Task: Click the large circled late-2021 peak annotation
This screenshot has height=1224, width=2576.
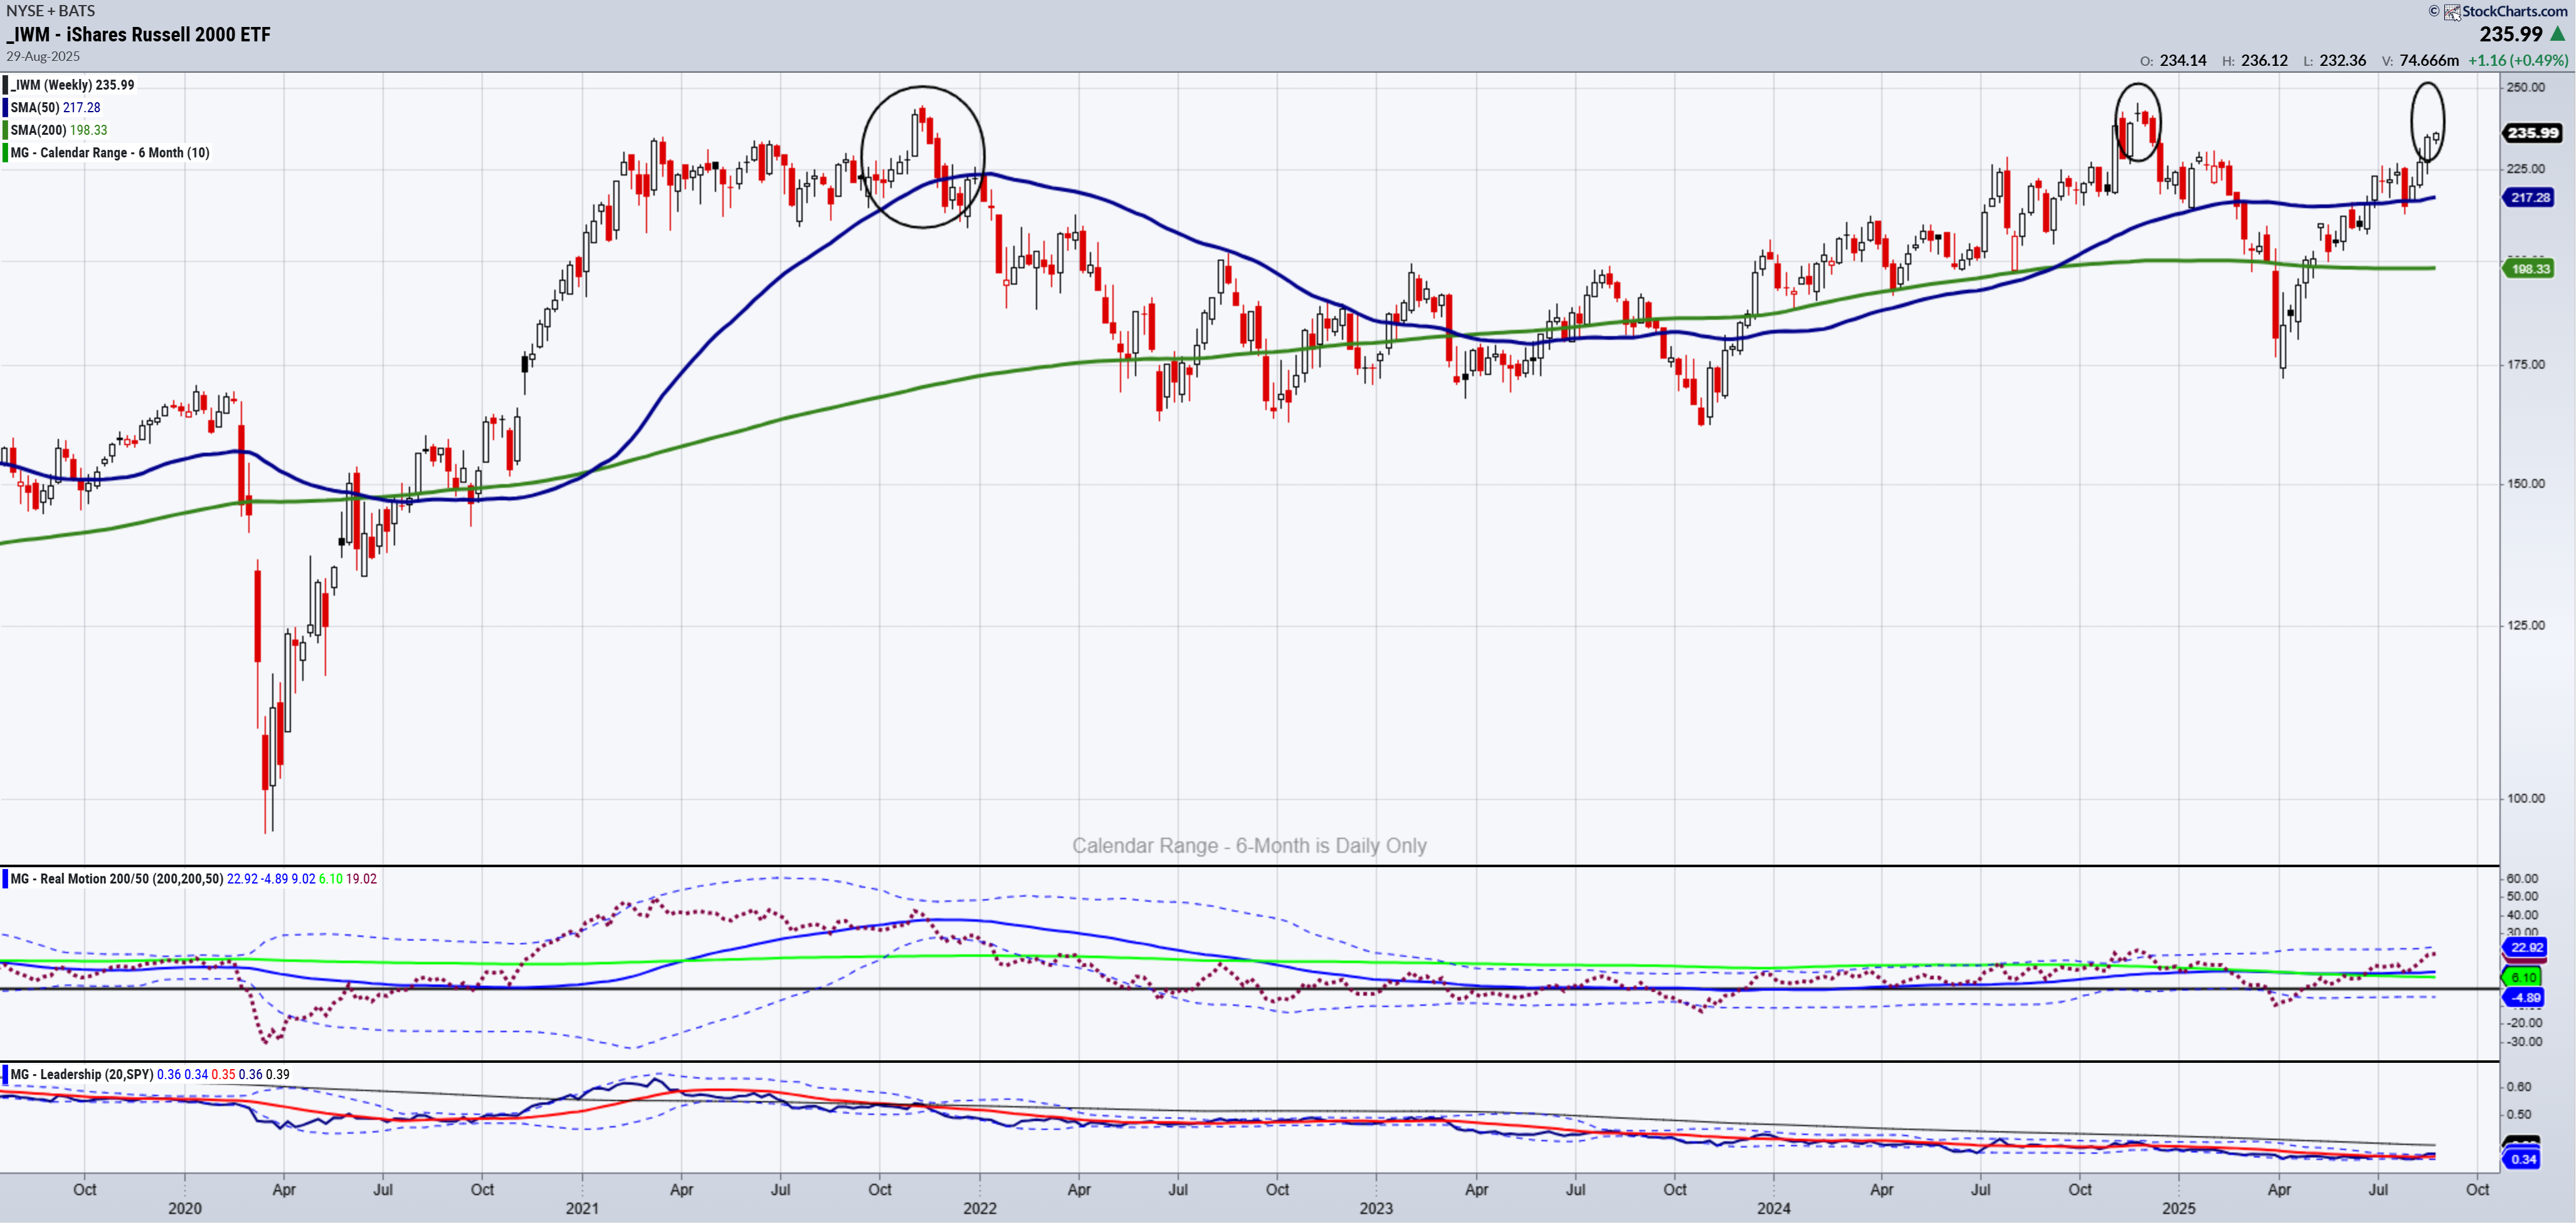Action: tap(922, 157)
